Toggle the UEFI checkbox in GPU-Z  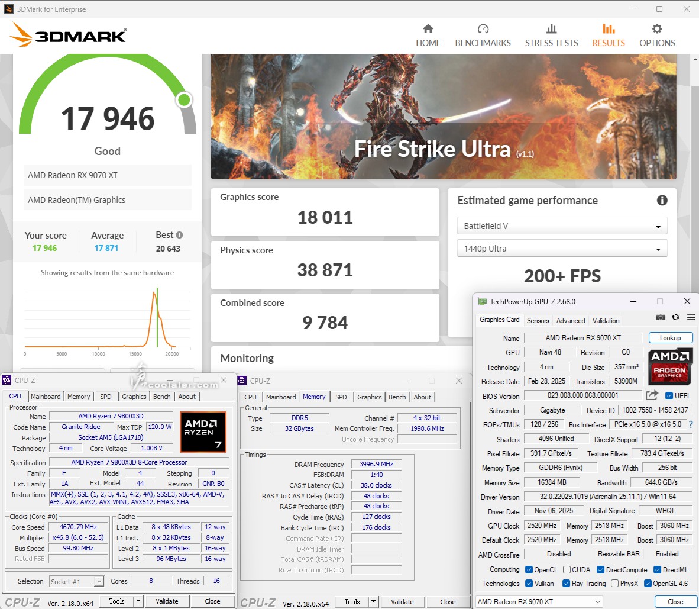669,396
